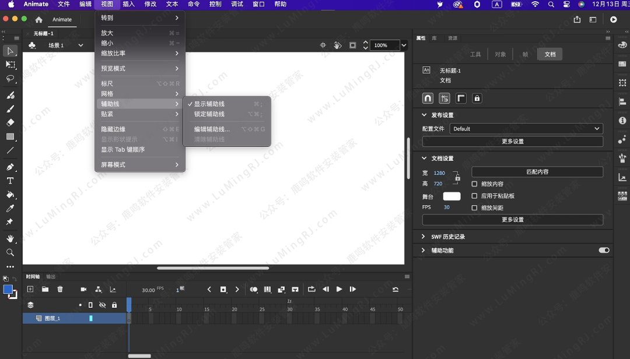Choose 编辑辅助线... from the submenu
This screenshot has height=359, width=630.
pos(212,129)
